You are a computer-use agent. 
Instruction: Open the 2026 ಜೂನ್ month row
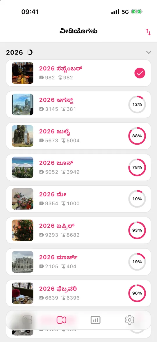click(x=78, y=167)
